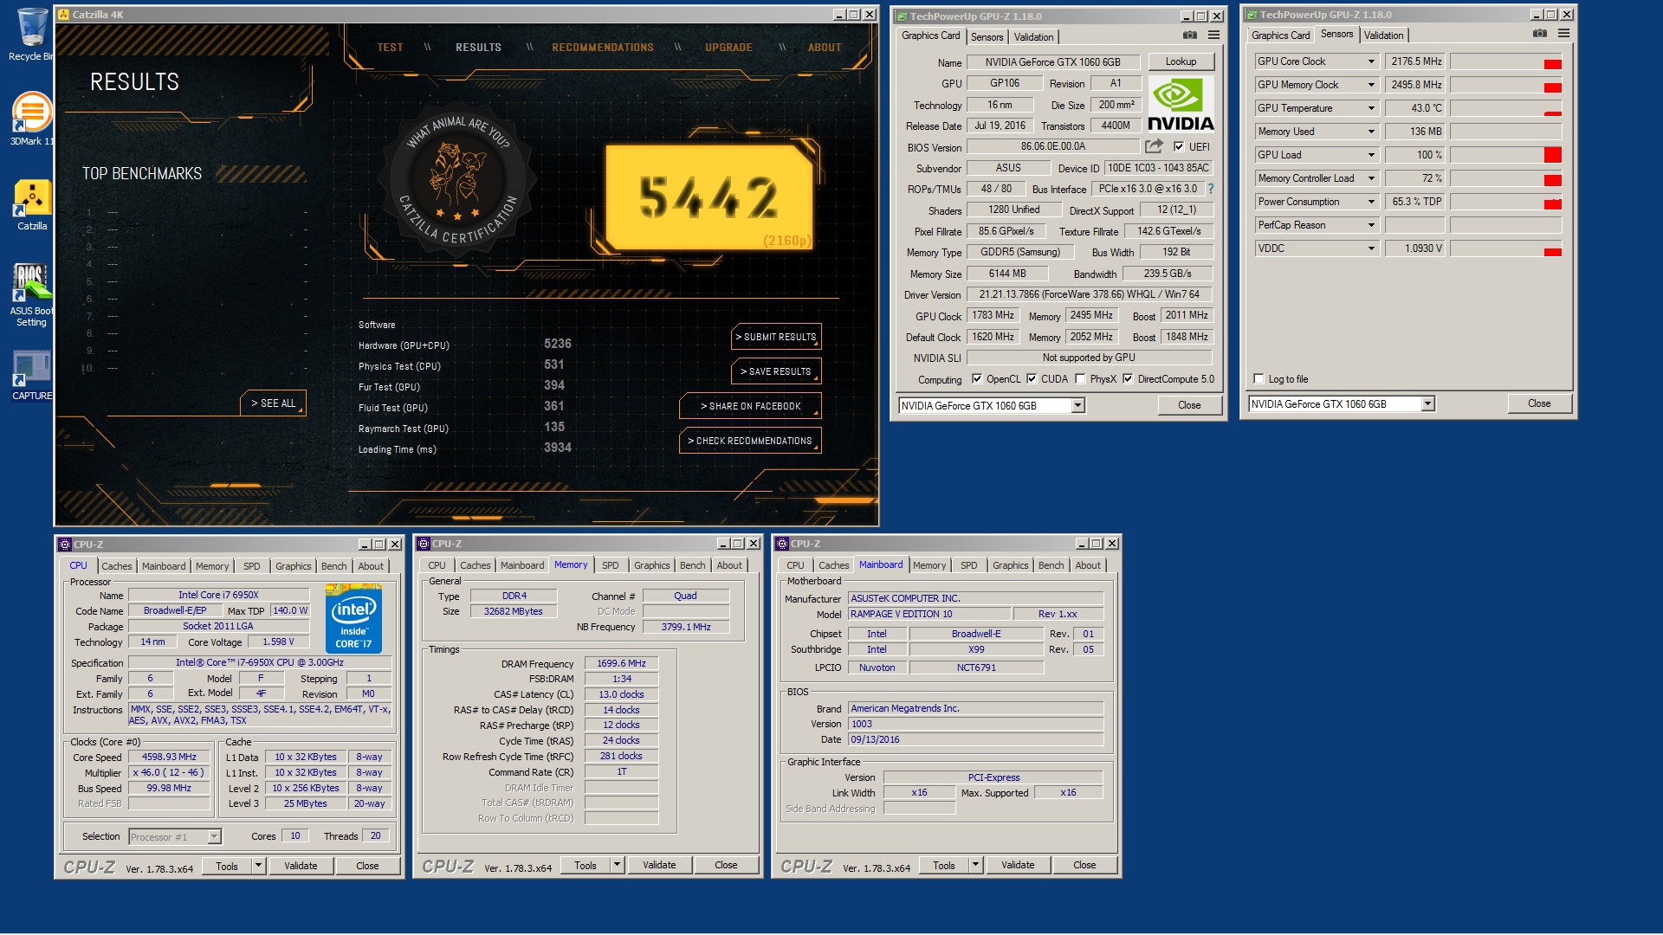The height and width of the screenshot is (935, 1663).
Task: Click Bus Interface question mark icon
Action: (1211, 189)
